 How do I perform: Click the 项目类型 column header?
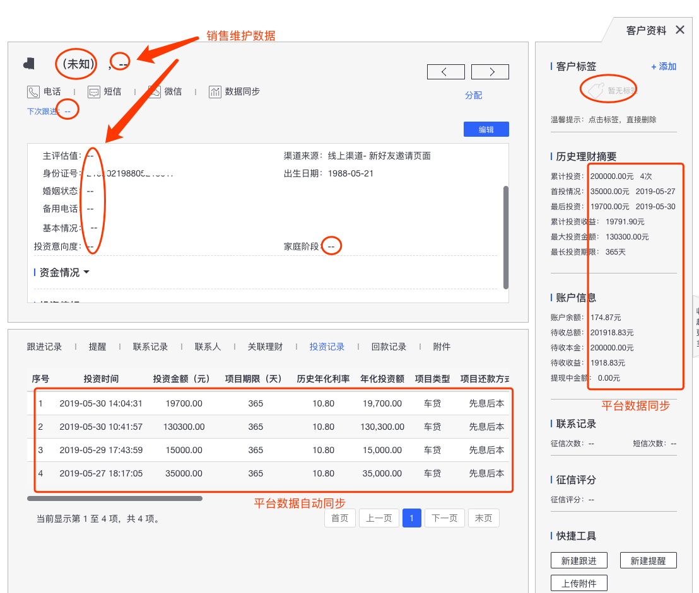[432, 379]
